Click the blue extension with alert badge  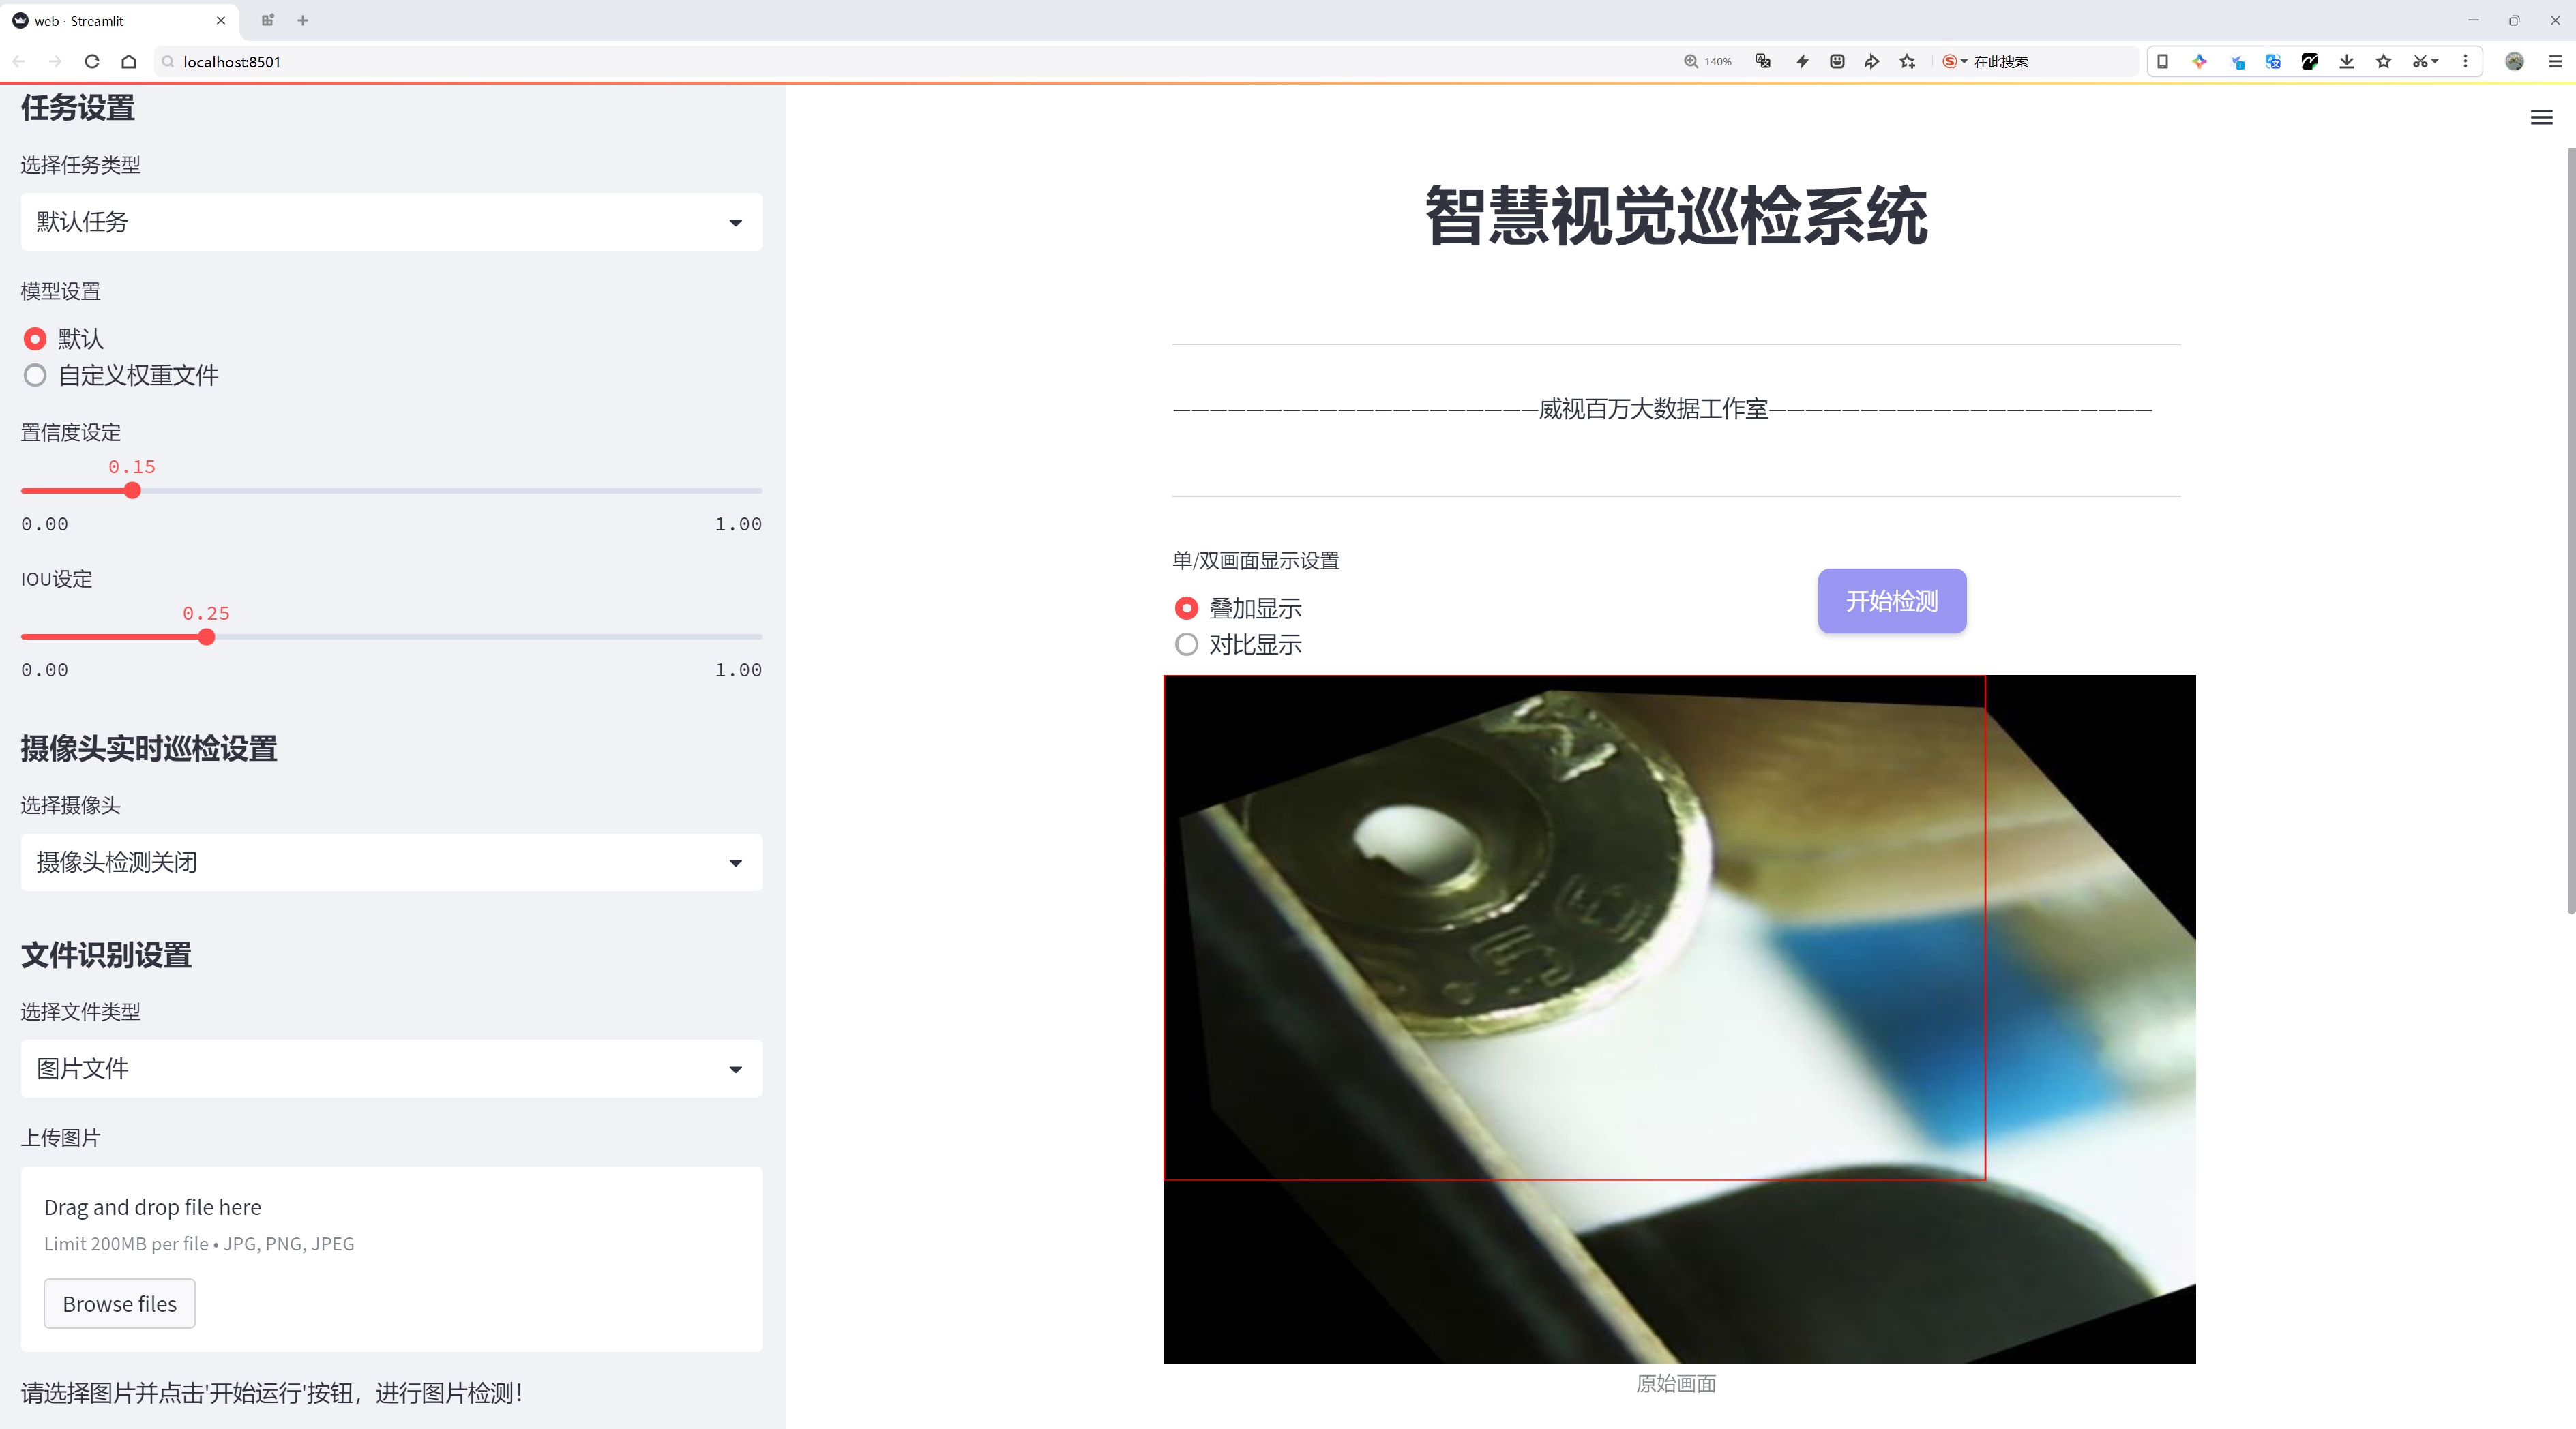point(2237,62)
